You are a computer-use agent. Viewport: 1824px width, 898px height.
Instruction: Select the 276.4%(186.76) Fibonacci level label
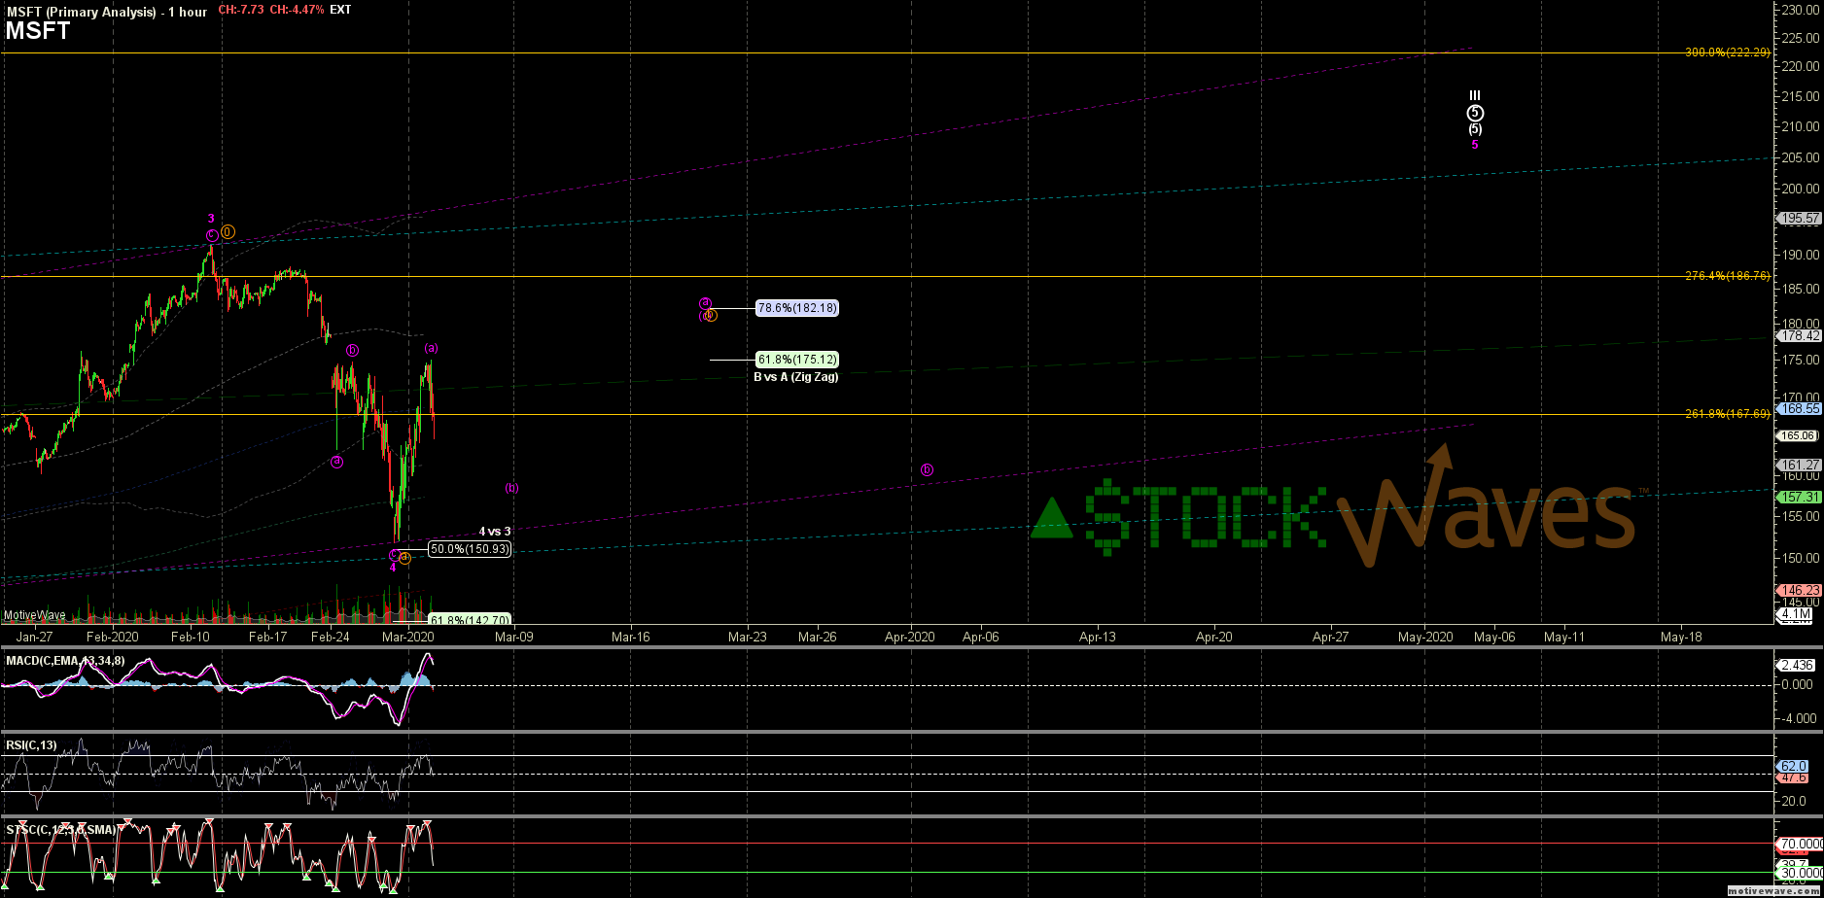pyautogui.click(x=1727, y=276)
